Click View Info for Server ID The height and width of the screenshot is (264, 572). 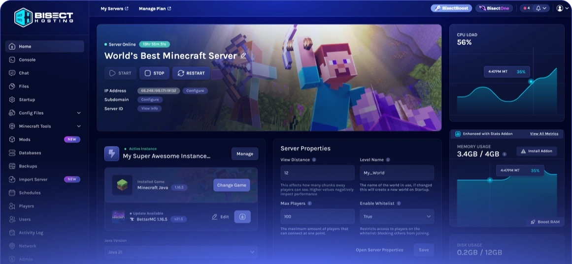click(x=150, y=108)
